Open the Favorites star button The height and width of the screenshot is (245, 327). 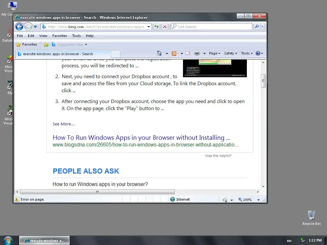(27, 44)
